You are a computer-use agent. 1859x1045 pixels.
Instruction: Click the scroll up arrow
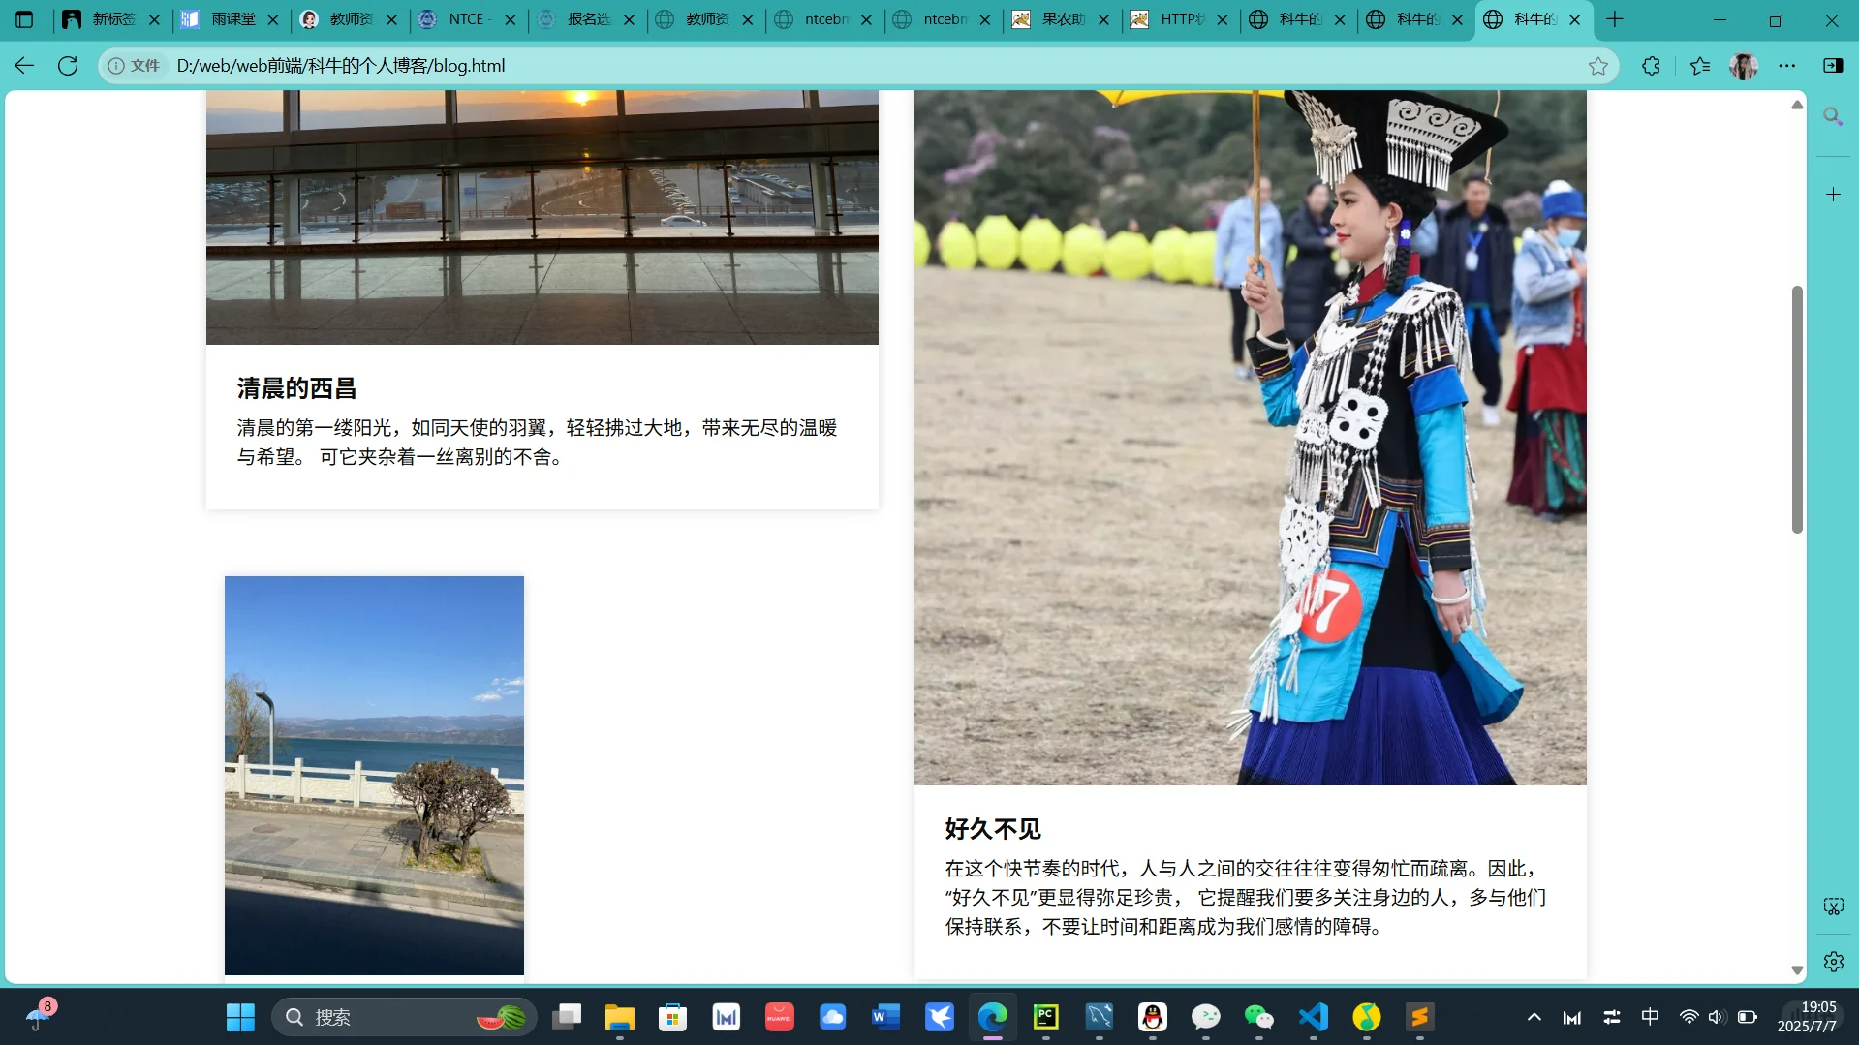pyautogui.click(x=1797, y=104)
